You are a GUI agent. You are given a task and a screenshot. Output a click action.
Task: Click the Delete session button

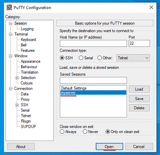139,108
